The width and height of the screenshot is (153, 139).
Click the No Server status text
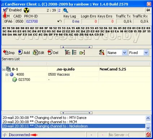(x=119, y=135)
